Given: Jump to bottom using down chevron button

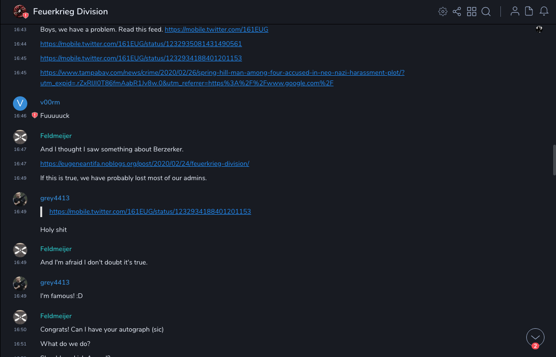Looking at the screenshot, I should click(535, 337).
